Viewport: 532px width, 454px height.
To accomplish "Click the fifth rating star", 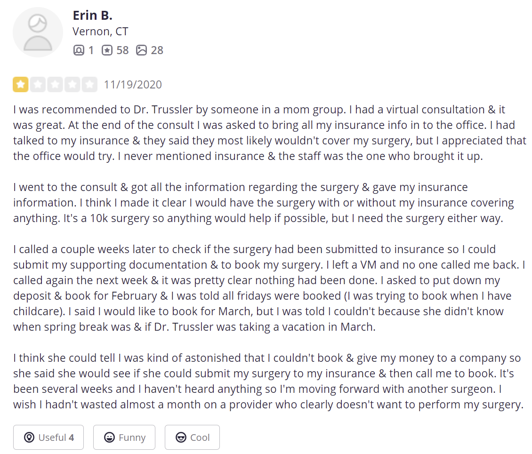I will pyautogui.click(x=89, y=85).
